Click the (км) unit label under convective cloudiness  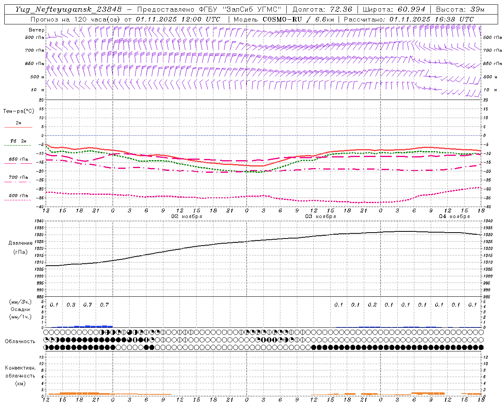tap(20, 383)
